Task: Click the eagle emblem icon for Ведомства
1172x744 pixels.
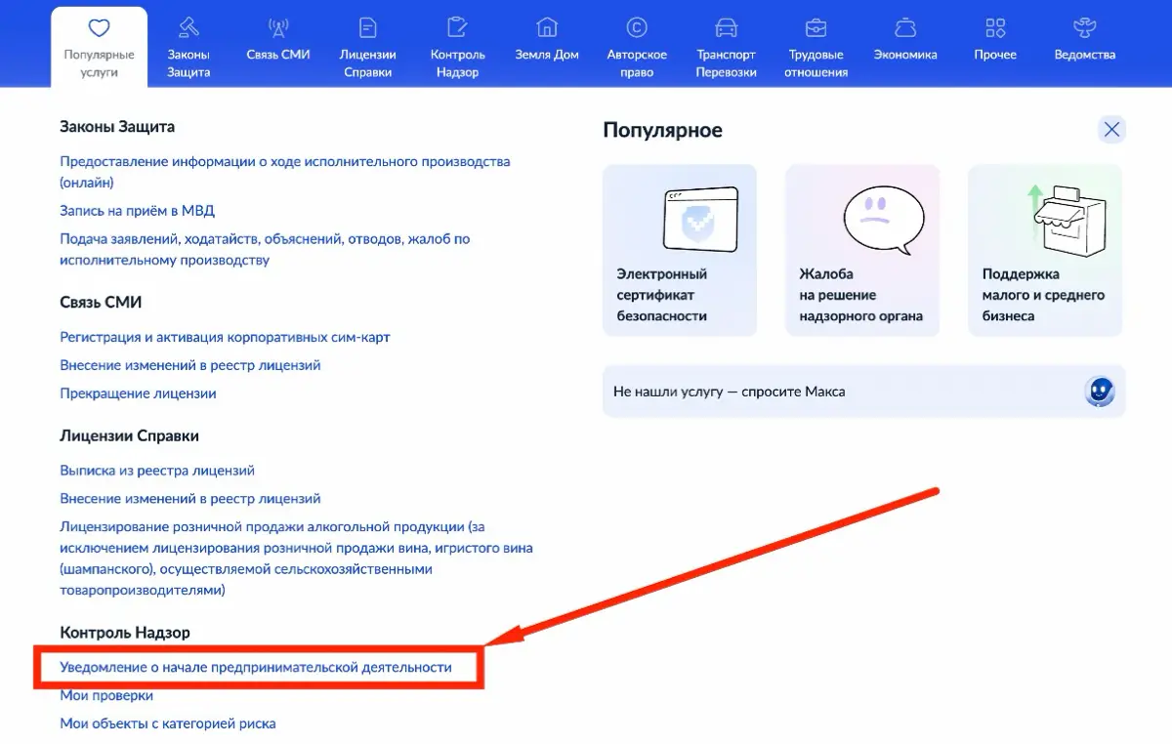Action: (x=1084, y=27)
